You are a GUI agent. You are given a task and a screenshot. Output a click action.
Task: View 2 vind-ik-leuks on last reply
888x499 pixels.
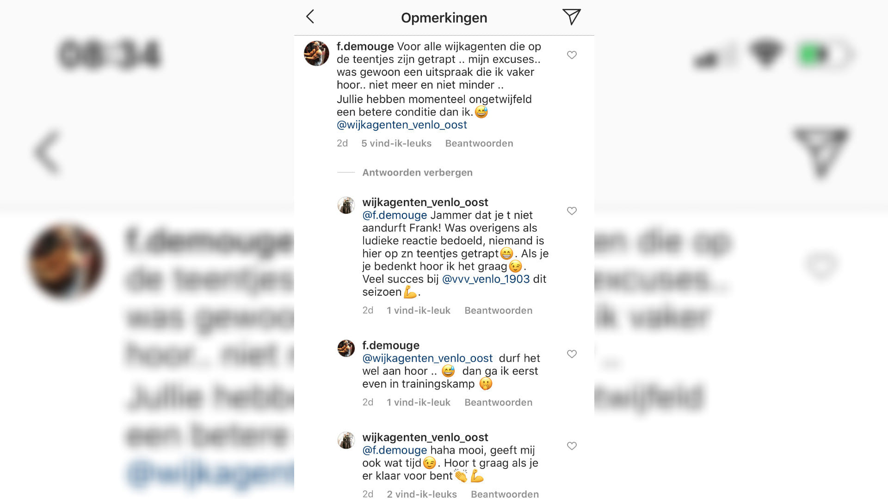(x=422, y=493)
